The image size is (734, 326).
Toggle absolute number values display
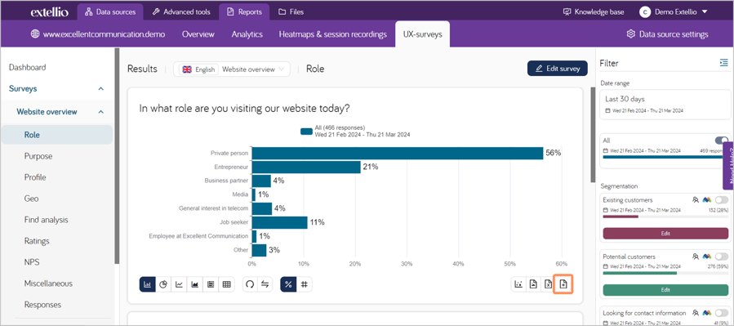[305, 284]
